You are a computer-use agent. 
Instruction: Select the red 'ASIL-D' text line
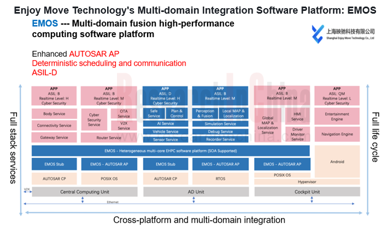pyautogui.click(x=44, y=73)
